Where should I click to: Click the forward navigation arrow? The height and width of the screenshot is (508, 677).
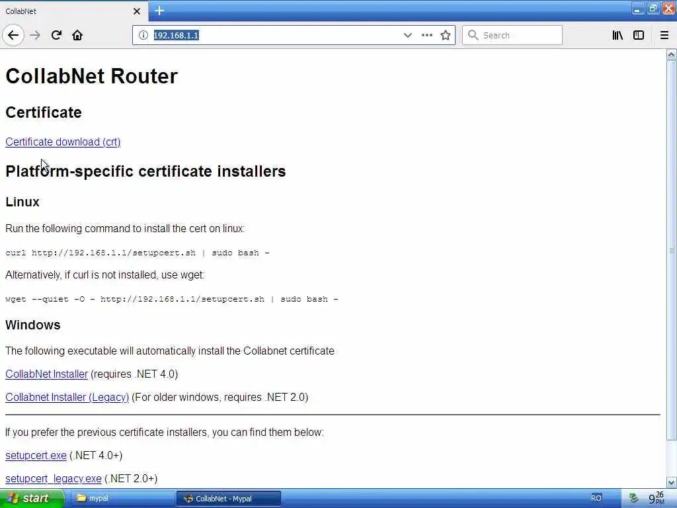[x=36, y=35]
